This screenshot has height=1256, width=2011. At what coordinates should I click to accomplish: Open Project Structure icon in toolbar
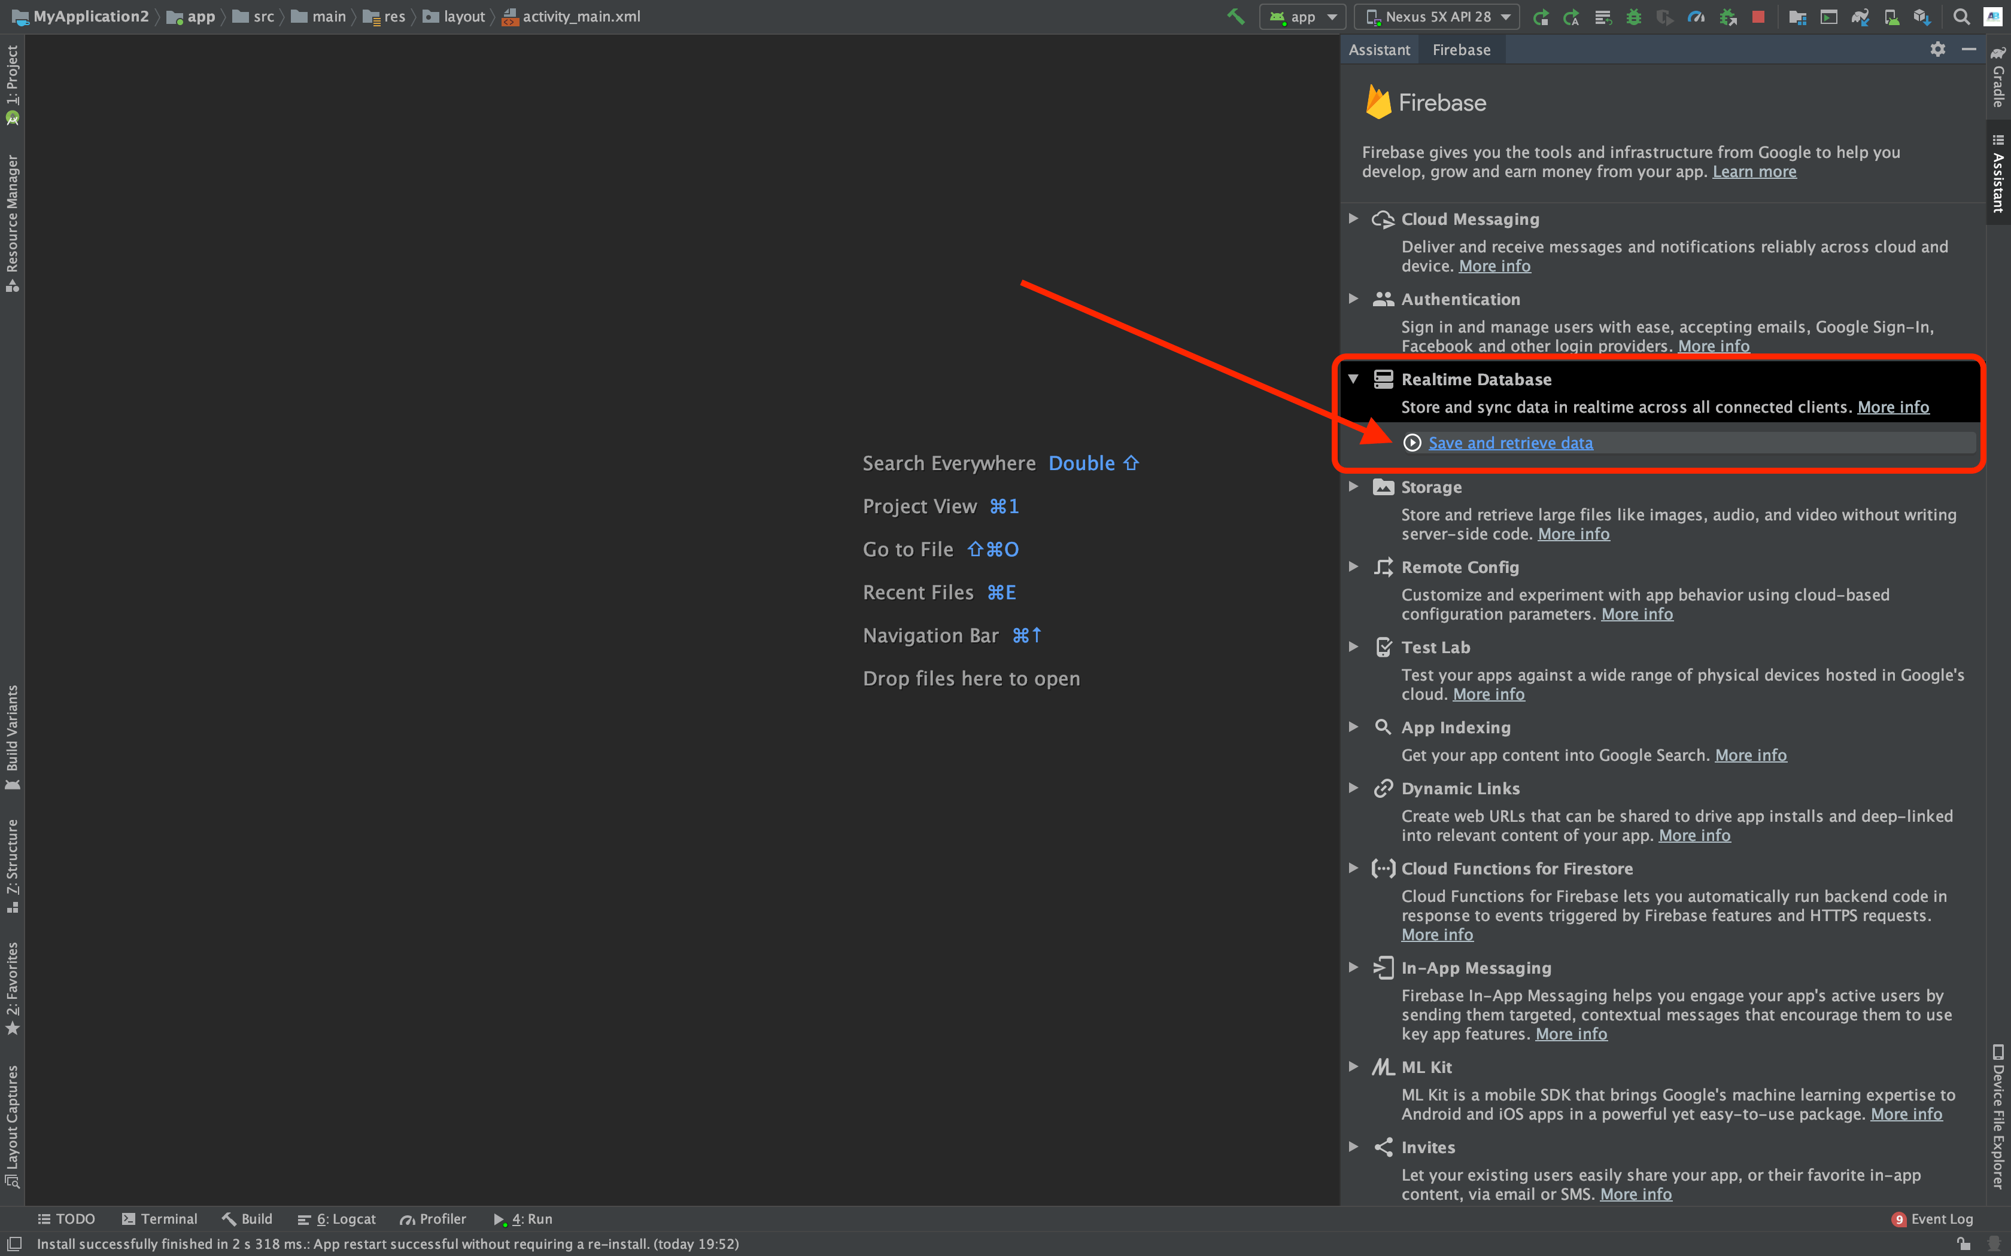pos(1797,17)
